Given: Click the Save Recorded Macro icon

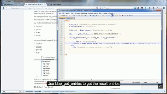Looking at the screenshot, I should pos(132,16).
